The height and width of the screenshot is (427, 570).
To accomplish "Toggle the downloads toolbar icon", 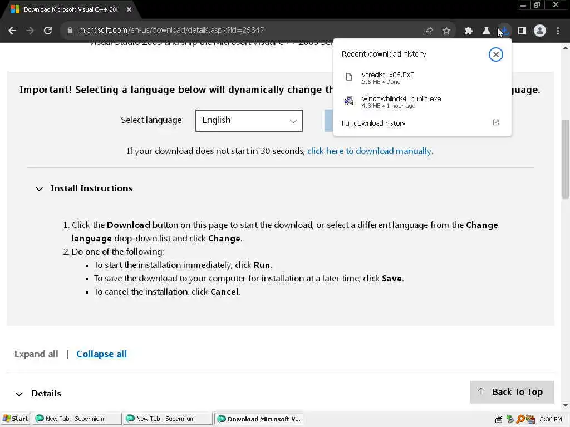I will tap(504, 31).
